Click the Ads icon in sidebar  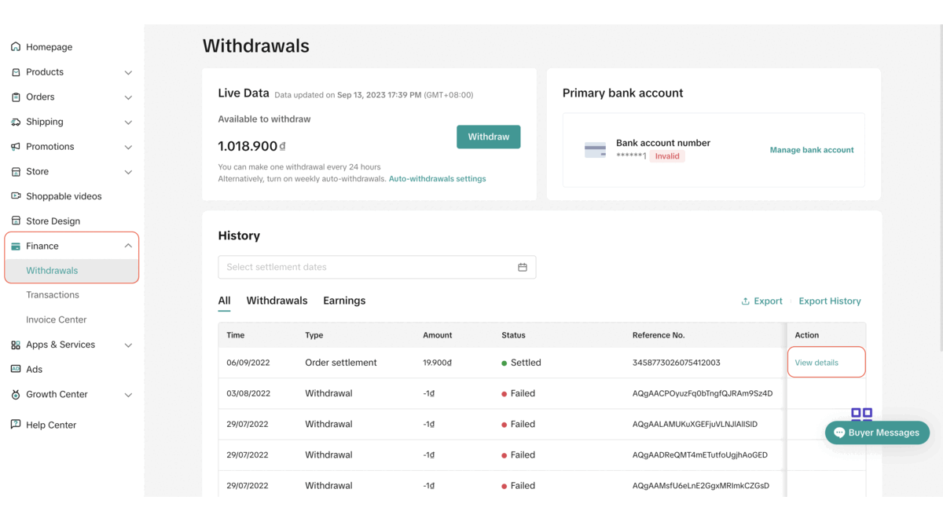pyautogui.click(x=16, y=369)
